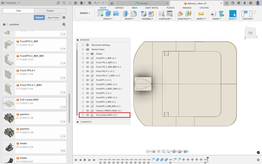Hide the FrontFP1.1 v1:1 component
The width and height of the screenshot is (262, 164).
click(x=87, y=80)
